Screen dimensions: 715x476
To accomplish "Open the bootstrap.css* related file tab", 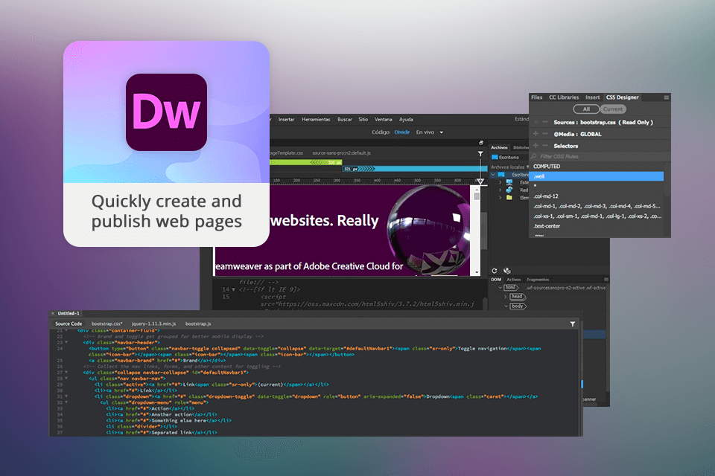I will coord(107,324).
